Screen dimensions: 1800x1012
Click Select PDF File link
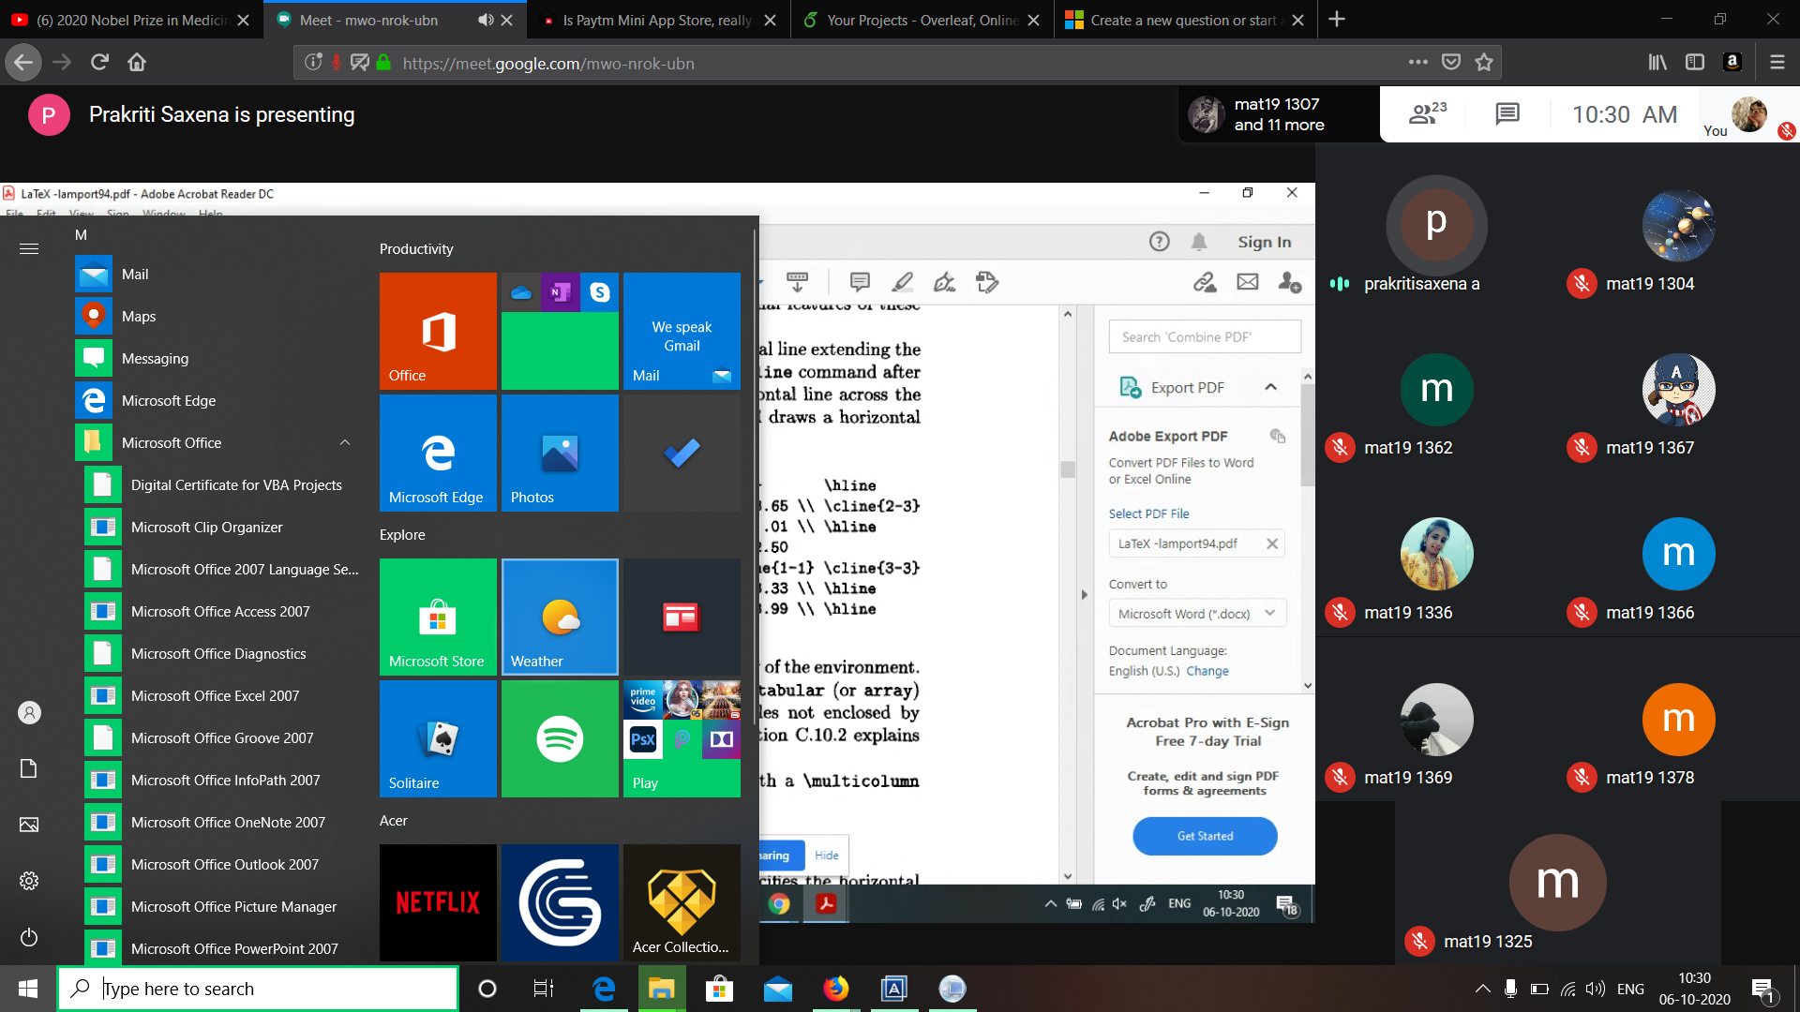click(1148, 513)
